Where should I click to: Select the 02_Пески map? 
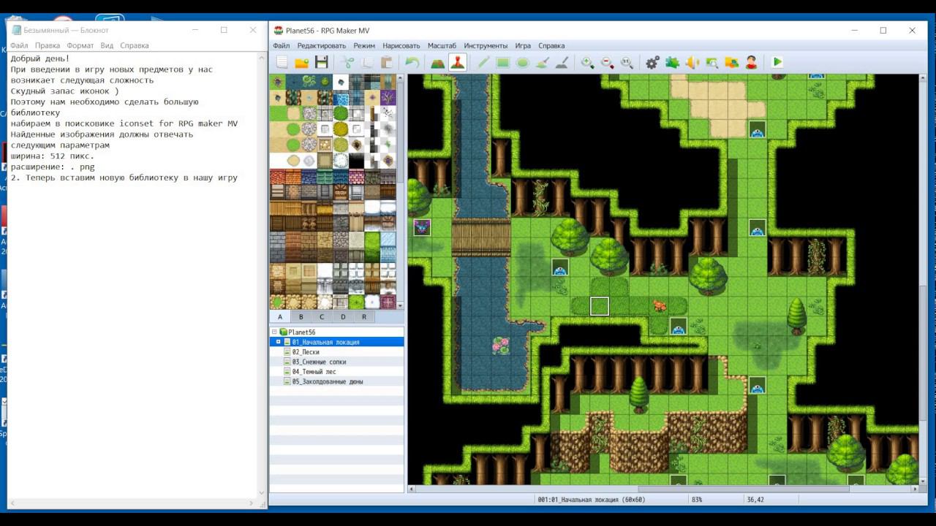[306, 352]
